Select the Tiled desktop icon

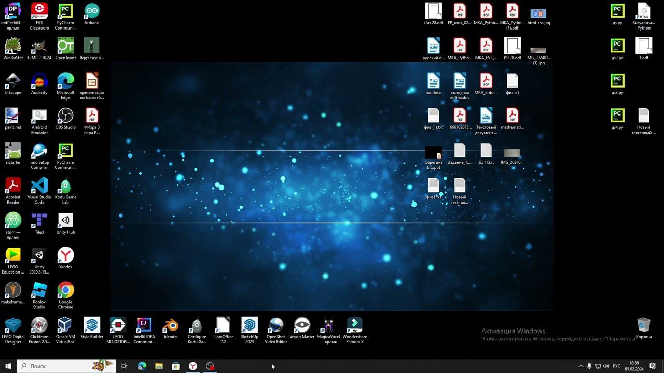coord(39,223)
